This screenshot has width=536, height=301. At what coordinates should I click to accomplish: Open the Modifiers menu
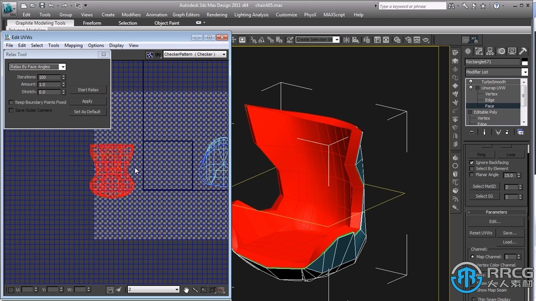pyautogui.click(x=131, y=15)
